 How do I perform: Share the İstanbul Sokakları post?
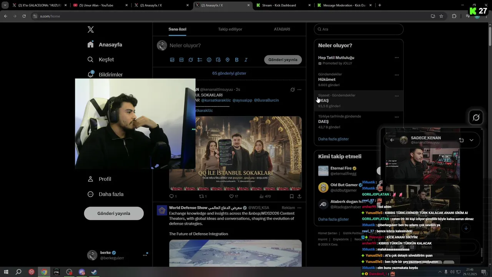tap(299, 196)
